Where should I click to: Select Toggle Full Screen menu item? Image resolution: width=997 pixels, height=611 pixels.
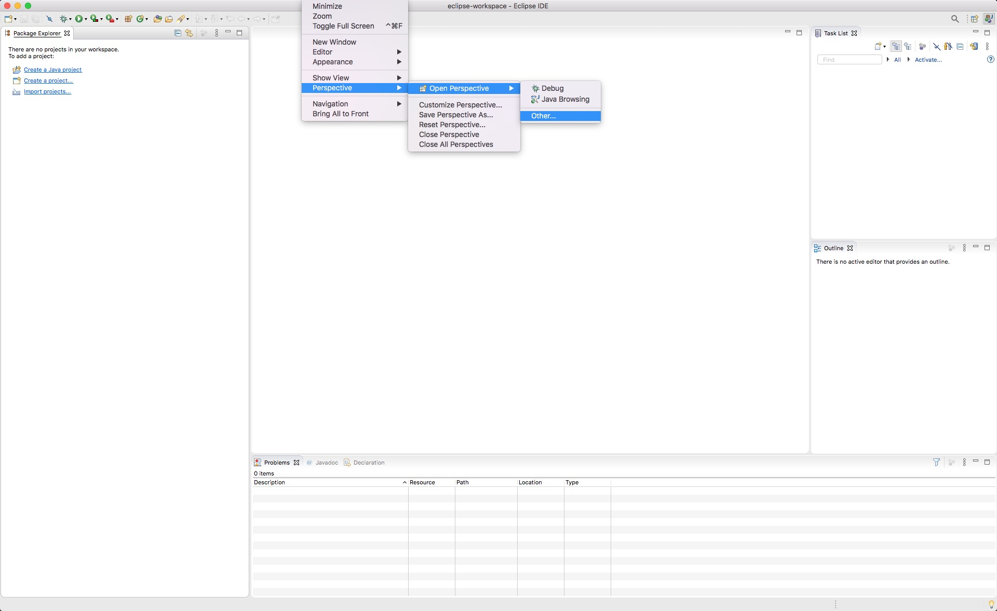[355, 26]
